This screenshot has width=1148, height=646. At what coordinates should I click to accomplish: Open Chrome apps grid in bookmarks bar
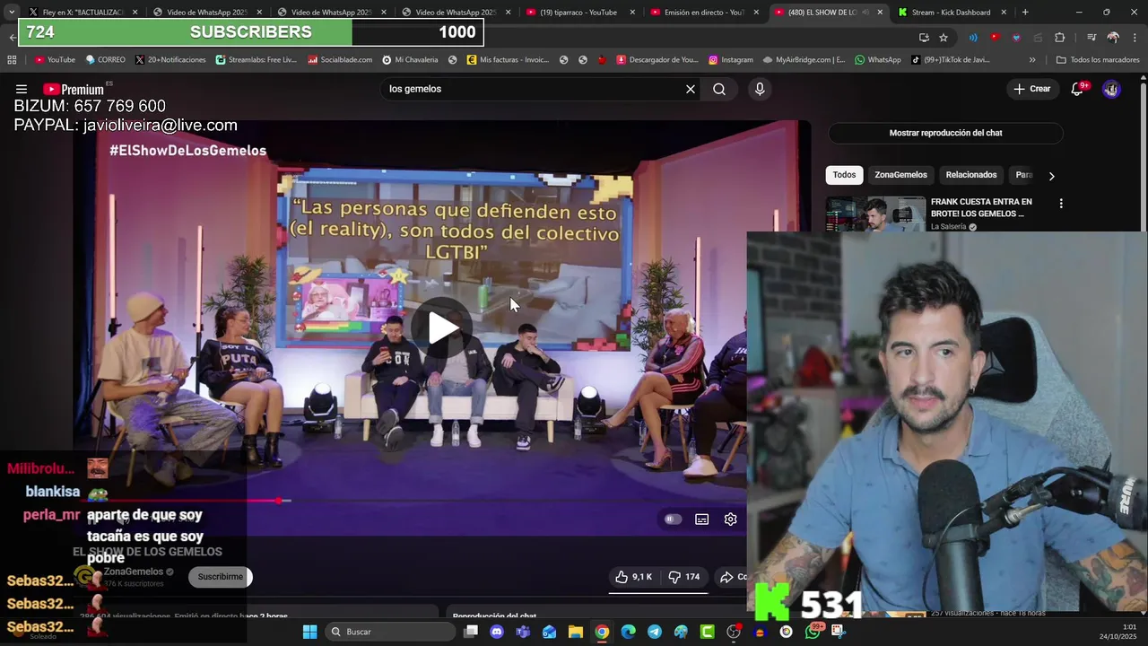(12, 60)
